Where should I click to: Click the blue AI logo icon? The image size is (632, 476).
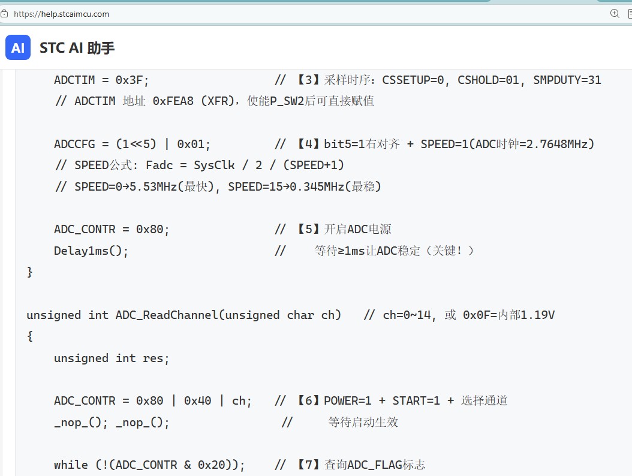pyautogui.click(x=18, y=47)
